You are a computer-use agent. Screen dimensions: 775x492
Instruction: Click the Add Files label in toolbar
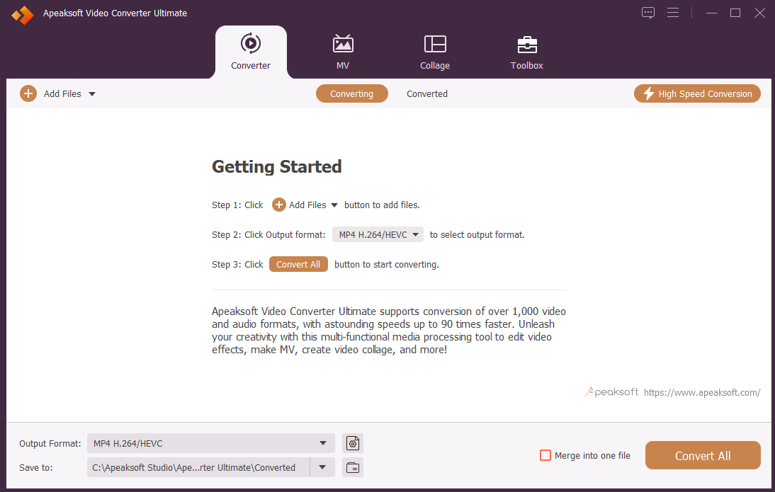coord(62,94)
